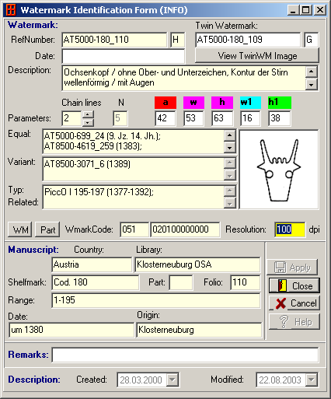The height and width of the screenshot is (399, 331).
Task: Click the empty manuscript Part field
Action: tap(181, 282)
